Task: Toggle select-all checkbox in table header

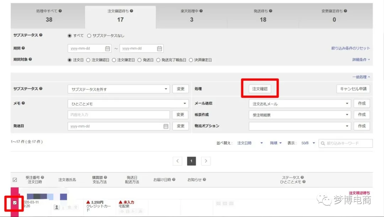Action: (15, 180)
